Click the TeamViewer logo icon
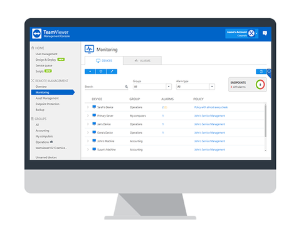This screenshot has width=301, height=242. point(37,34)
